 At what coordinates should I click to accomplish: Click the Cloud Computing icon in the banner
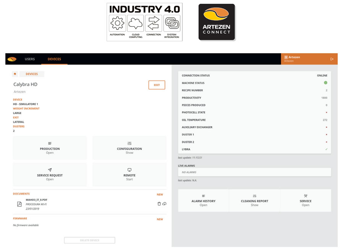[135, 23]
